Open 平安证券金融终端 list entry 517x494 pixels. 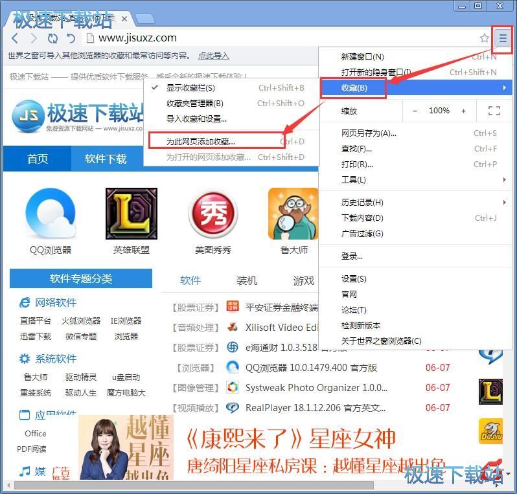[x=282, y=308]
